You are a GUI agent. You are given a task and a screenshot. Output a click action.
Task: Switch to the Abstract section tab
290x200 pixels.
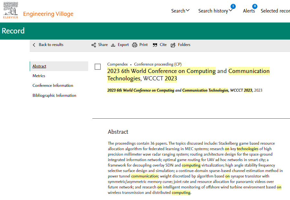pos(59,66)
